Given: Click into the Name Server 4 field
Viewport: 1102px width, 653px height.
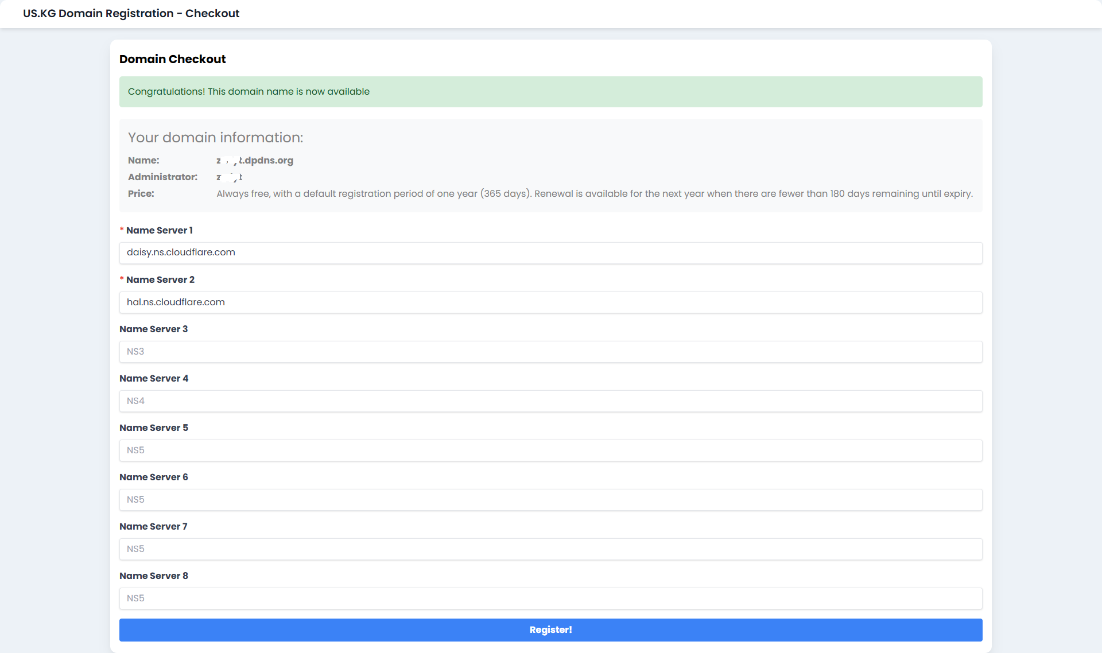Looking at the screenshot, I should (x=550, y=401).
